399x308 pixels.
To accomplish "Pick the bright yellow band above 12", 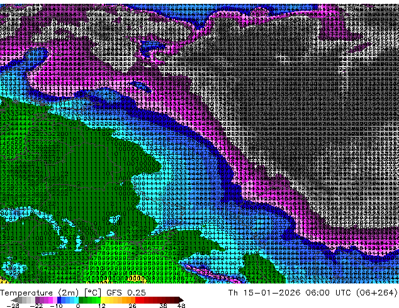I will 103,300.
